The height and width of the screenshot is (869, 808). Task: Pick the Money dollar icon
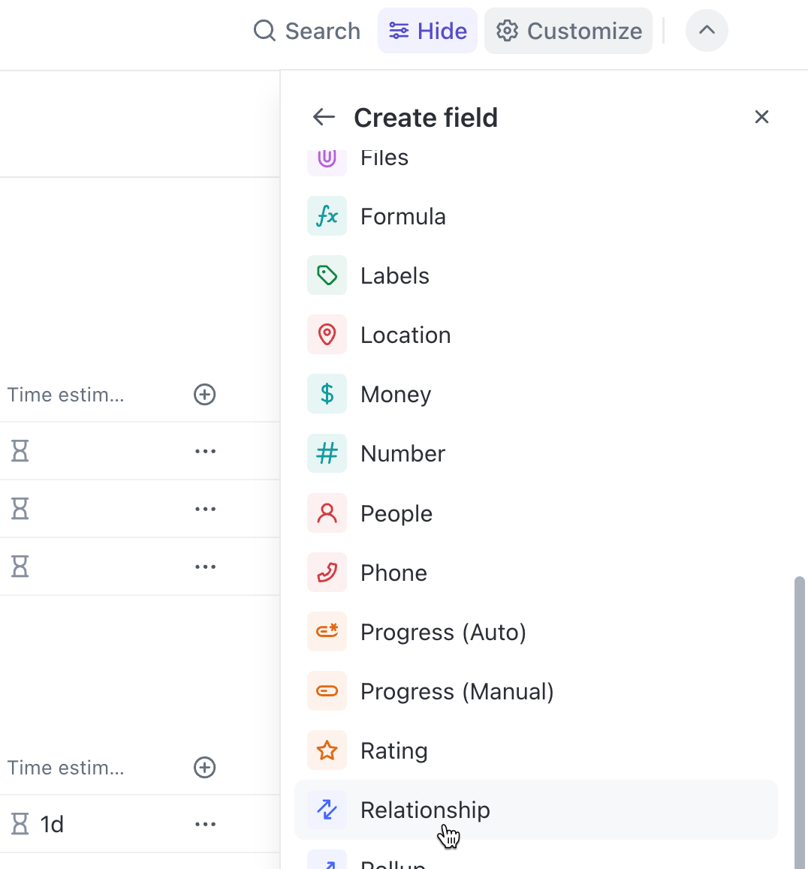(327, 394)
